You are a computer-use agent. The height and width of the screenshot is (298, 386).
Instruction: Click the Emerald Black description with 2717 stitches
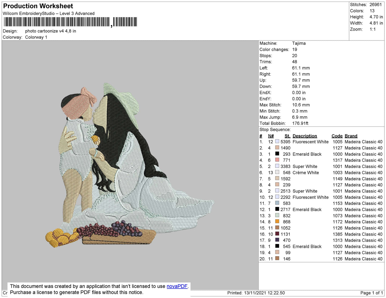[x=307, y=209]
